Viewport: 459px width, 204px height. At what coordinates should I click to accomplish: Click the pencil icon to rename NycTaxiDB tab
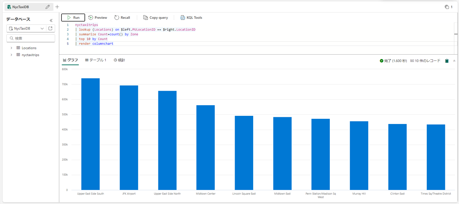47,7
